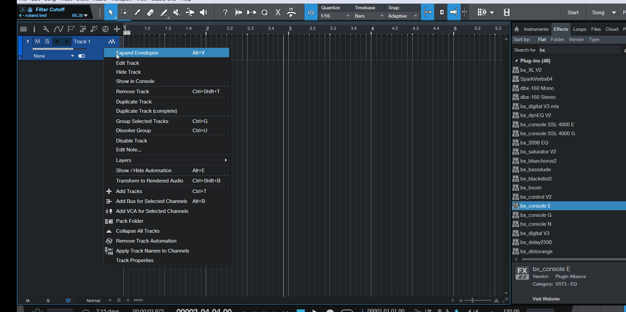Switch to the Loops browser tab
The width and height of the screenshot is (626, 312).
point(579,29)
